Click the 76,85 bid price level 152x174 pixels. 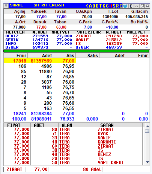click(x=68, y=77)
